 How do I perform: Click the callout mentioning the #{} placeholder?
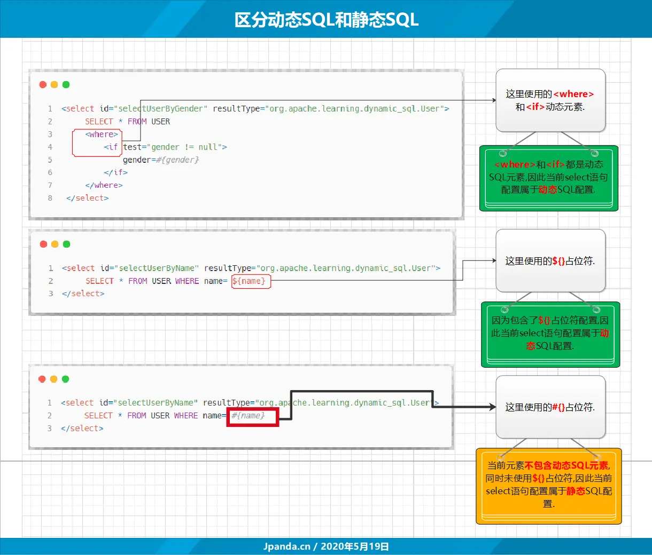[550, 406]
